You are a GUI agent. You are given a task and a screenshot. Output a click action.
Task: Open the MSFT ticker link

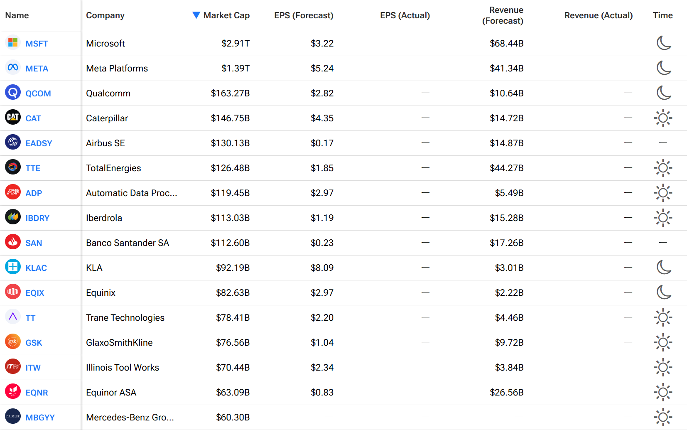(x=37, y=44)
